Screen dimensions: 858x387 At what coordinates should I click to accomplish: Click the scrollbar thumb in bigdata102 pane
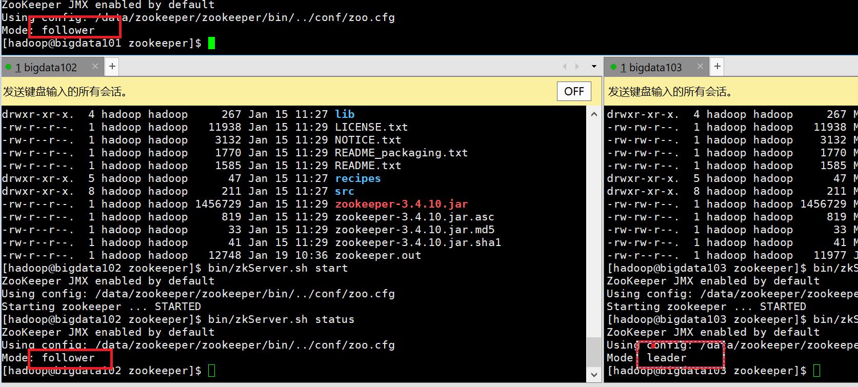[594, 353]
